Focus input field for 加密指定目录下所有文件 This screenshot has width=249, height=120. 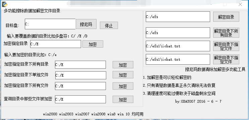(80, 86)
